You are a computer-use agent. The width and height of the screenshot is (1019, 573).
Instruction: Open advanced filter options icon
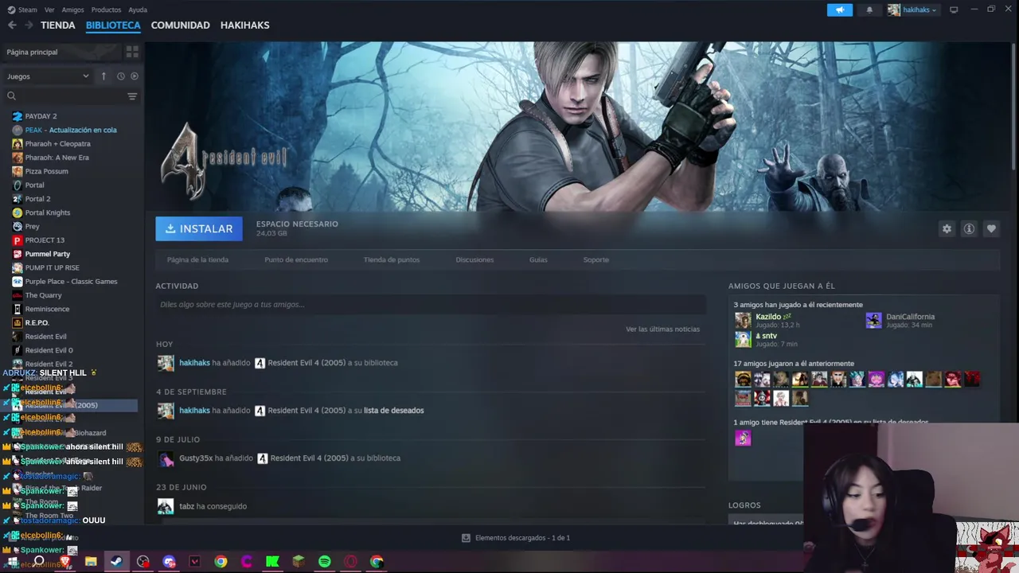point(132,96)
